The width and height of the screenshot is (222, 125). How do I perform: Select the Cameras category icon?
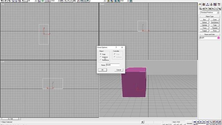click(210, 9)
